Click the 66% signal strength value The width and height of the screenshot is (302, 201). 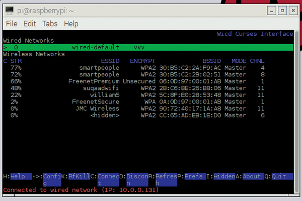(x=16, y=81)
